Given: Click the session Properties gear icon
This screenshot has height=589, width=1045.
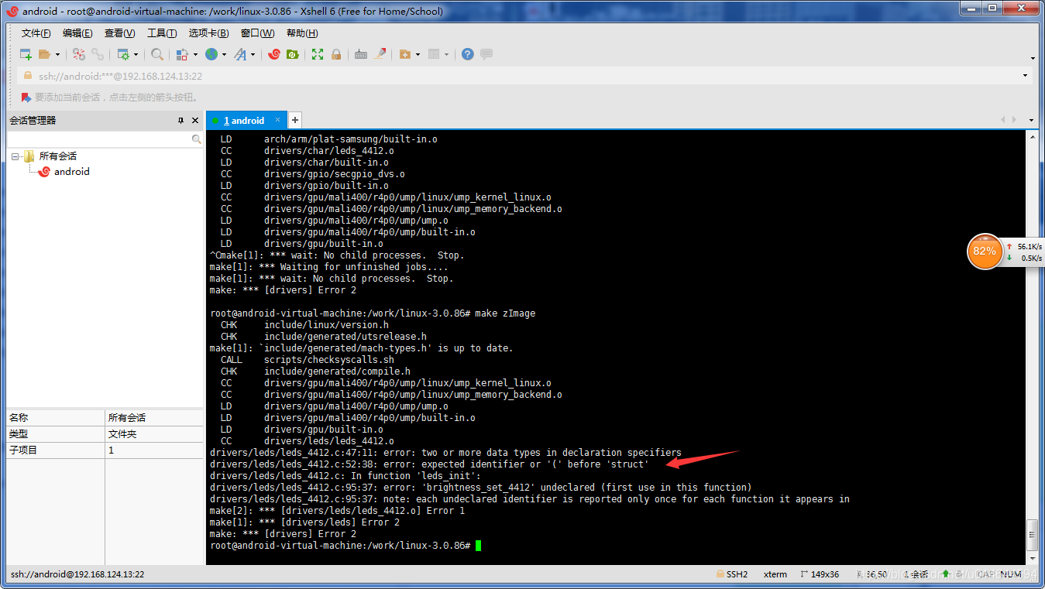Looking at the screenshot, I should 122,54.
